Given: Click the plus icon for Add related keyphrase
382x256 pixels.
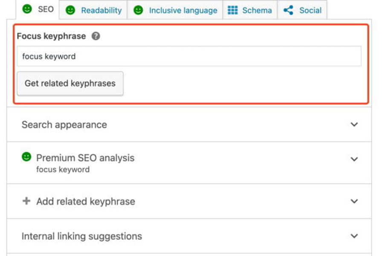Looking at the screenshot, I should coord(26,201).
